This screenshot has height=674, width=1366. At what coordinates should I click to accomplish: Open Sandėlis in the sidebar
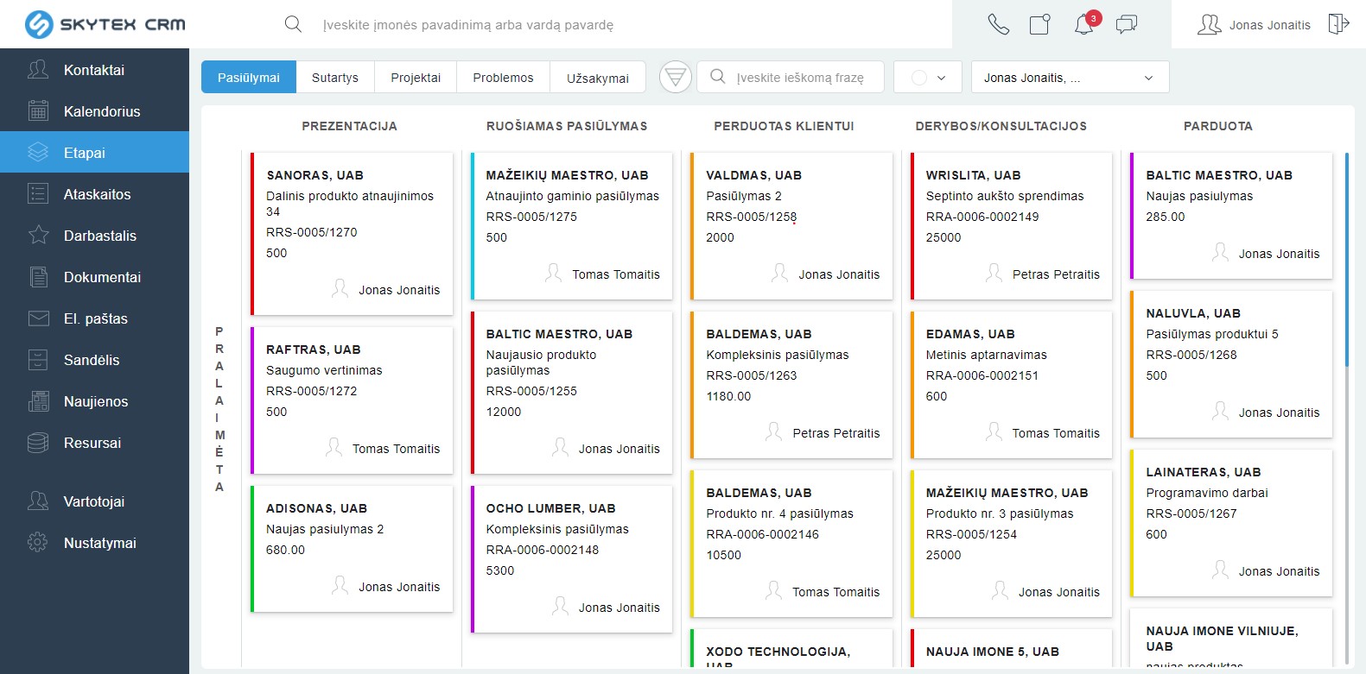point(94,359)
